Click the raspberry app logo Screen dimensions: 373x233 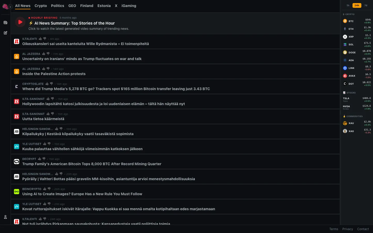(x=5, y=6)
